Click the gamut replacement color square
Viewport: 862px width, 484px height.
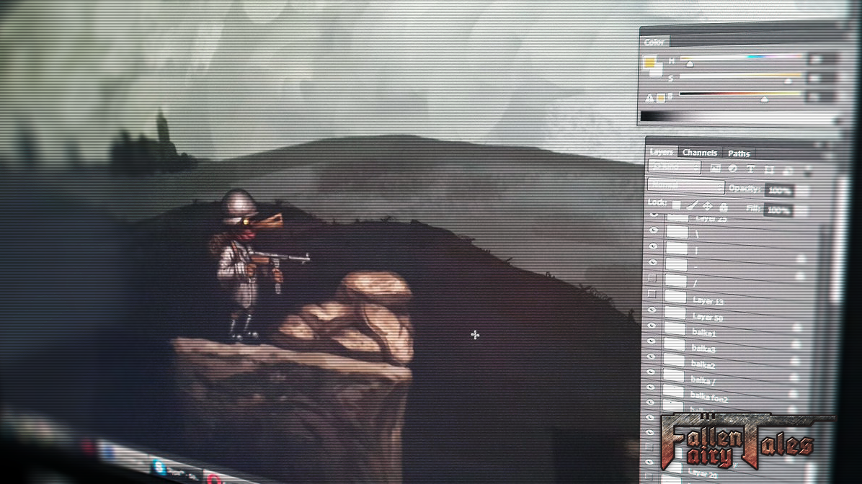[x=661, y=99]
